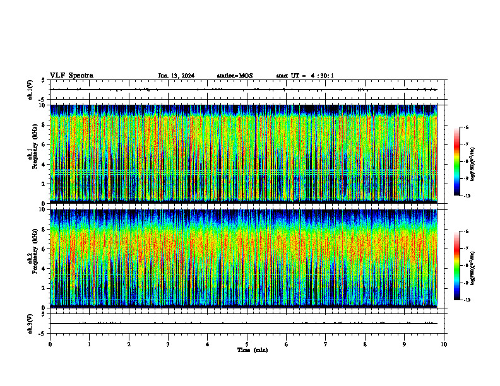Click the "-7" label on ch.1 color bar

465,144
